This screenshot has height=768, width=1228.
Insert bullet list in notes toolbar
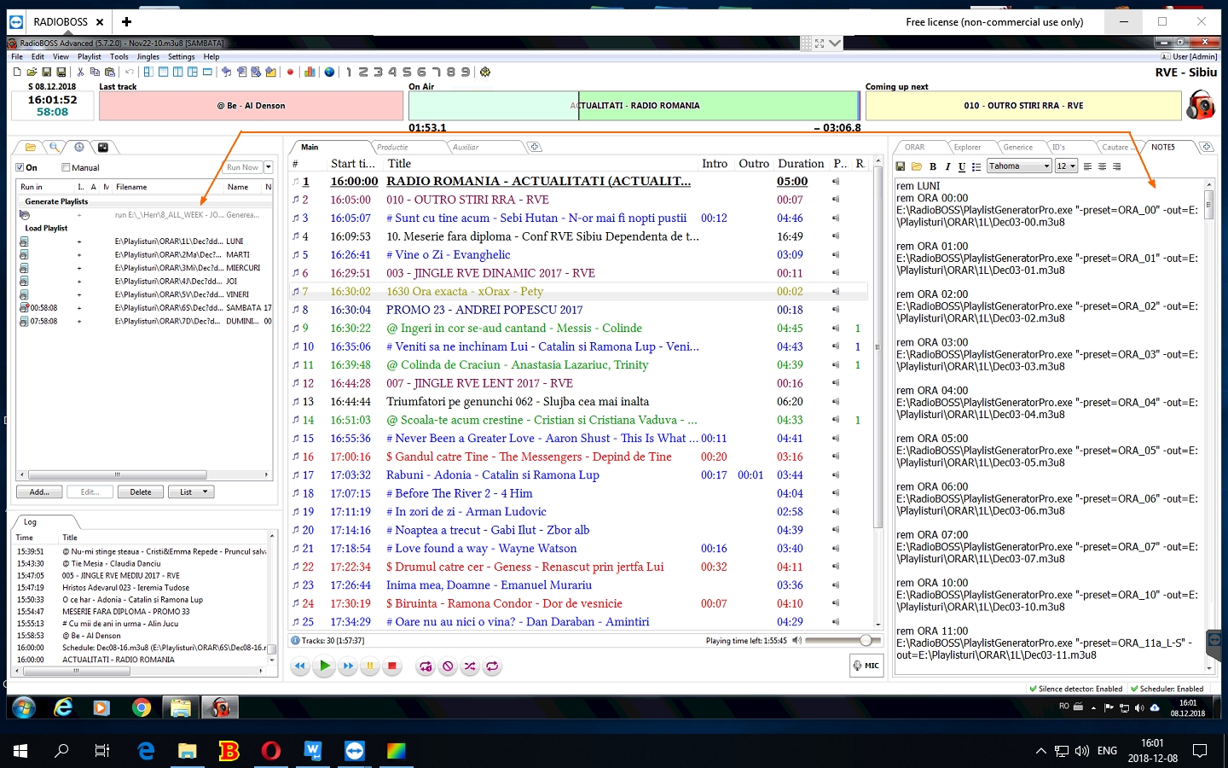976,166
